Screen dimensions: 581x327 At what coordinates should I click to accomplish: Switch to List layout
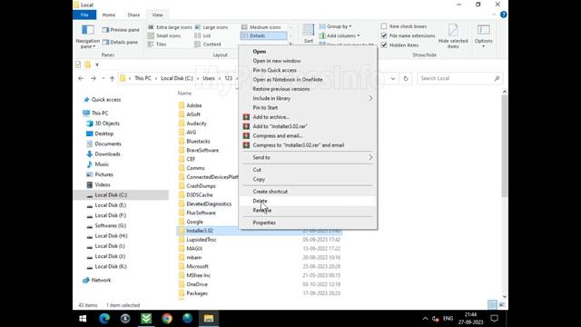(x=202, y=35)
